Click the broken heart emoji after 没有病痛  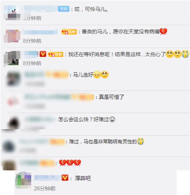pos(163,32)
